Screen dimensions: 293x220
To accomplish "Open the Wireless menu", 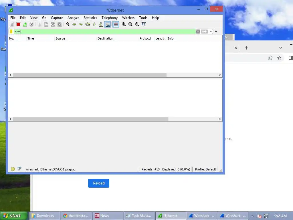I will [128, 18].
